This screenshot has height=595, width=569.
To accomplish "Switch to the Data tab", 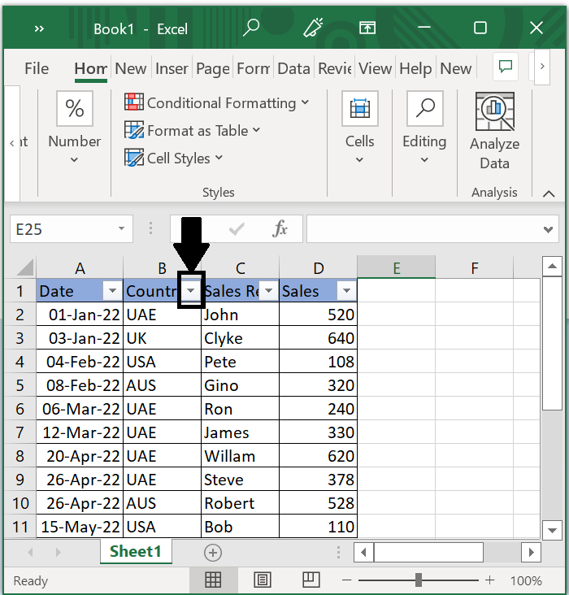I will [293, 68].
